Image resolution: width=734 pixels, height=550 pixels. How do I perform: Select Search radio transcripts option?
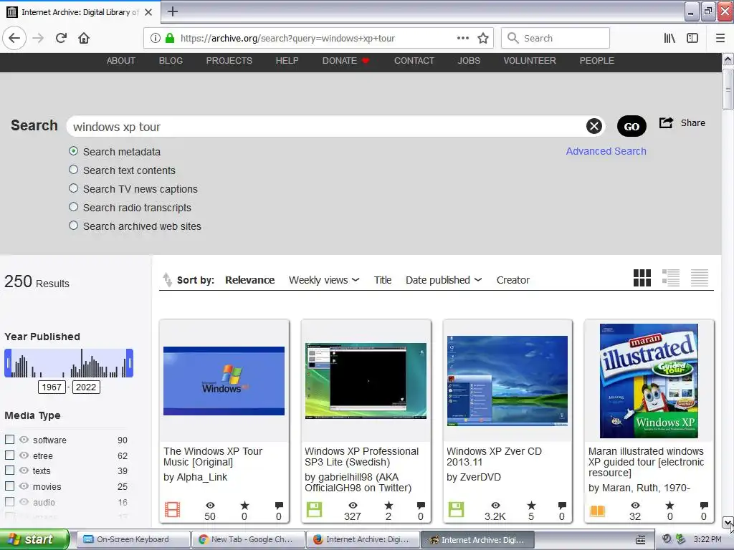(74, 207)
